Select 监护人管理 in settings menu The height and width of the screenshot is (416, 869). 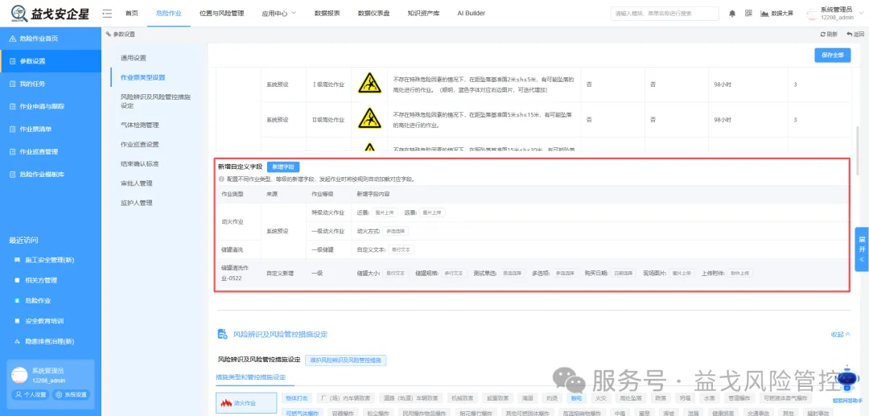pyautogui.click(x=136, y=203)
